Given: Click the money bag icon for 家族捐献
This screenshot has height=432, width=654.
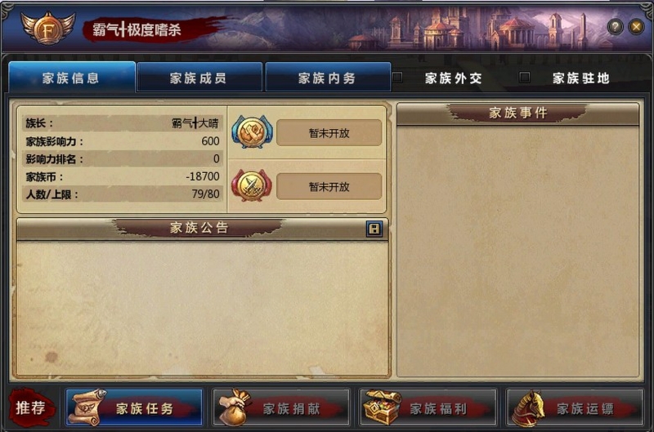Looking at the screenshot, I should 234,407.
